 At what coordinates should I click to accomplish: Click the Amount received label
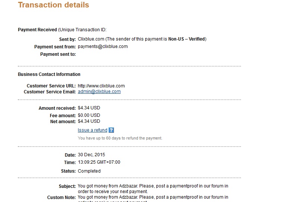[x=57, y=108]
